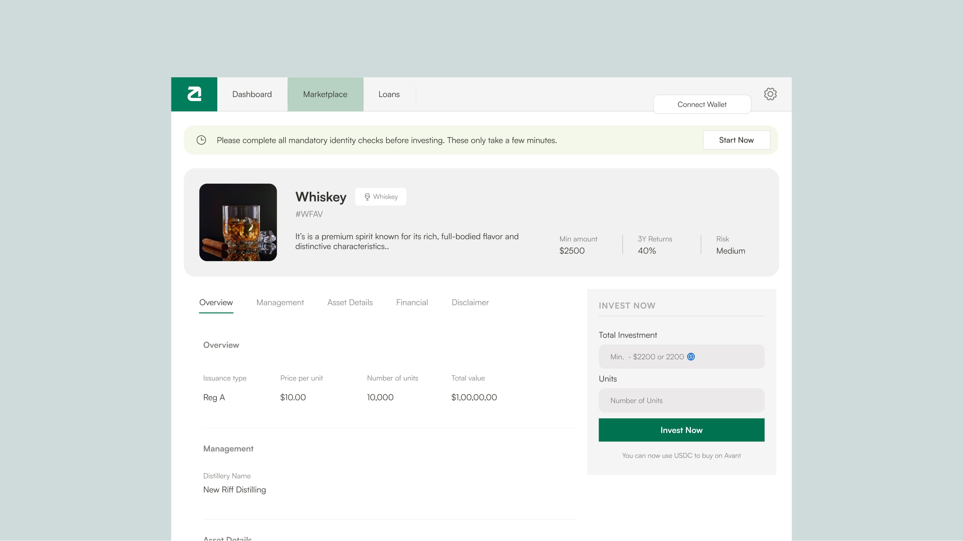
Task: Switch to the Management section tab
Action: coord(280,302)
